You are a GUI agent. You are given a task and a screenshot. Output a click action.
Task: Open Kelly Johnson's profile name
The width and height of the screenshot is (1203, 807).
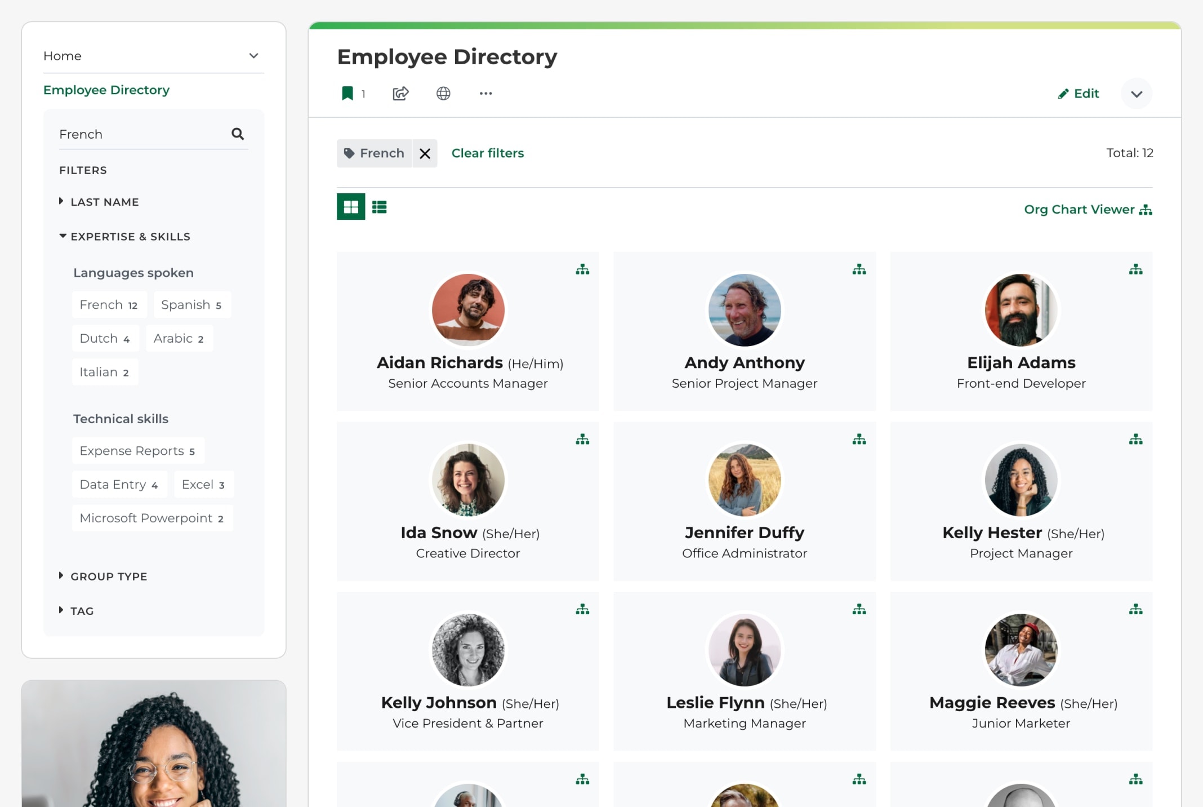439,703
